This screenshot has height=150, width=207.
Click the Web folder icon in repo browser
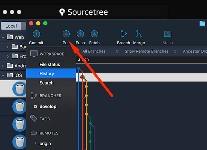tap(10, 37)
